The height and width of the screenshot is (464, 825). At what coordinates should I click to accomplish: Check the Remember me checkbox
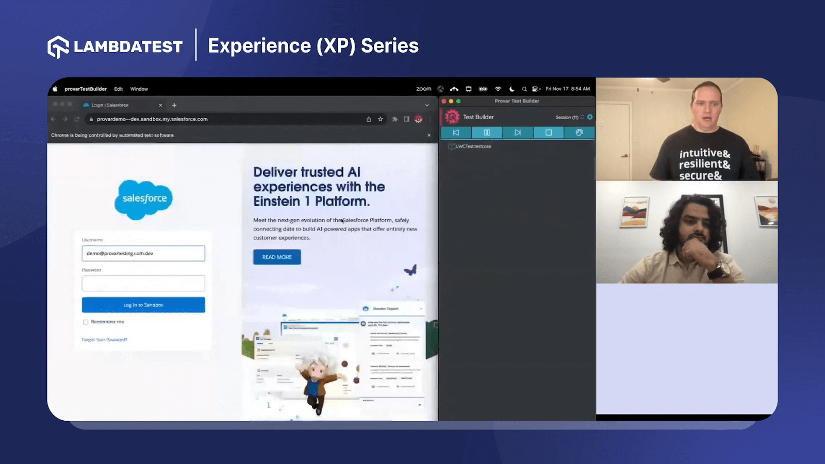point(86,322)
